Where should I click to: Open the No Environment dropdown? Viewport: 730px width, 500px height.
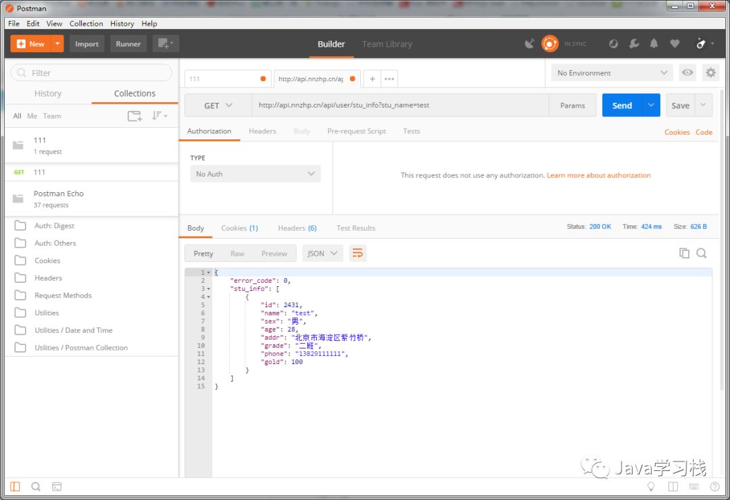tap(612, 73)
